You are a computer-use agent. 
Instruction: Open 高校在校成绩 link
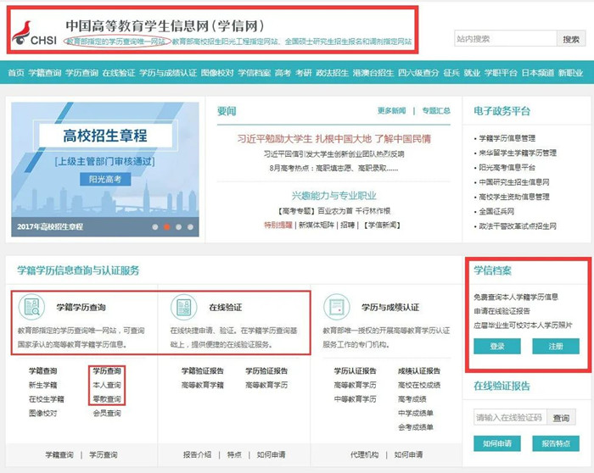pyautogui.click(x=419, y=385)
